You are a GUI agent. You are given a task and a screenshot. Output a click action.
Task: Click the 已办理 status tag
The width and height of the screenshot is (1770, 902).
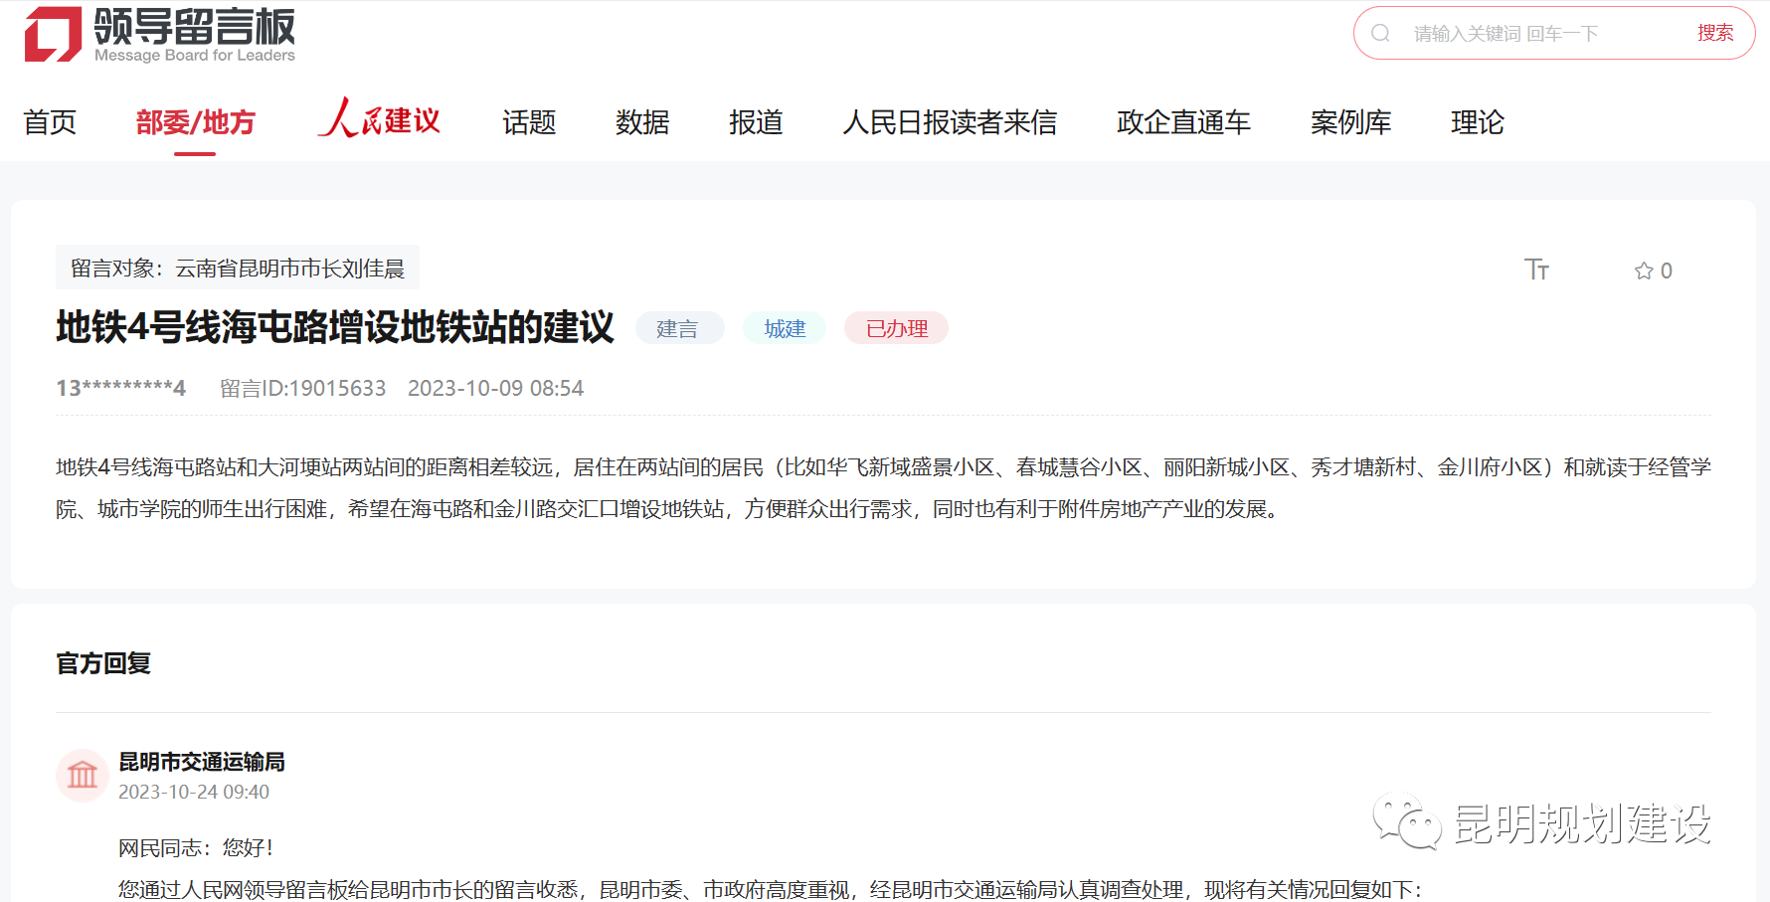pos(896,328)
